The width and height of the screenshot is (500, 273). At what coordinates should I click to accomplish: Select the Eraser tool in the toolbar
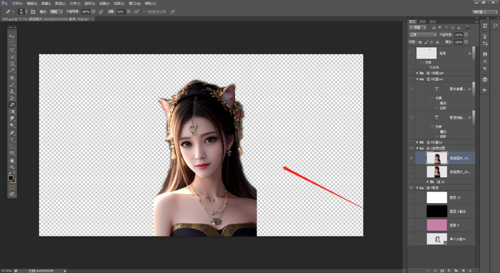pyautogui.click(x=12, y=105)
